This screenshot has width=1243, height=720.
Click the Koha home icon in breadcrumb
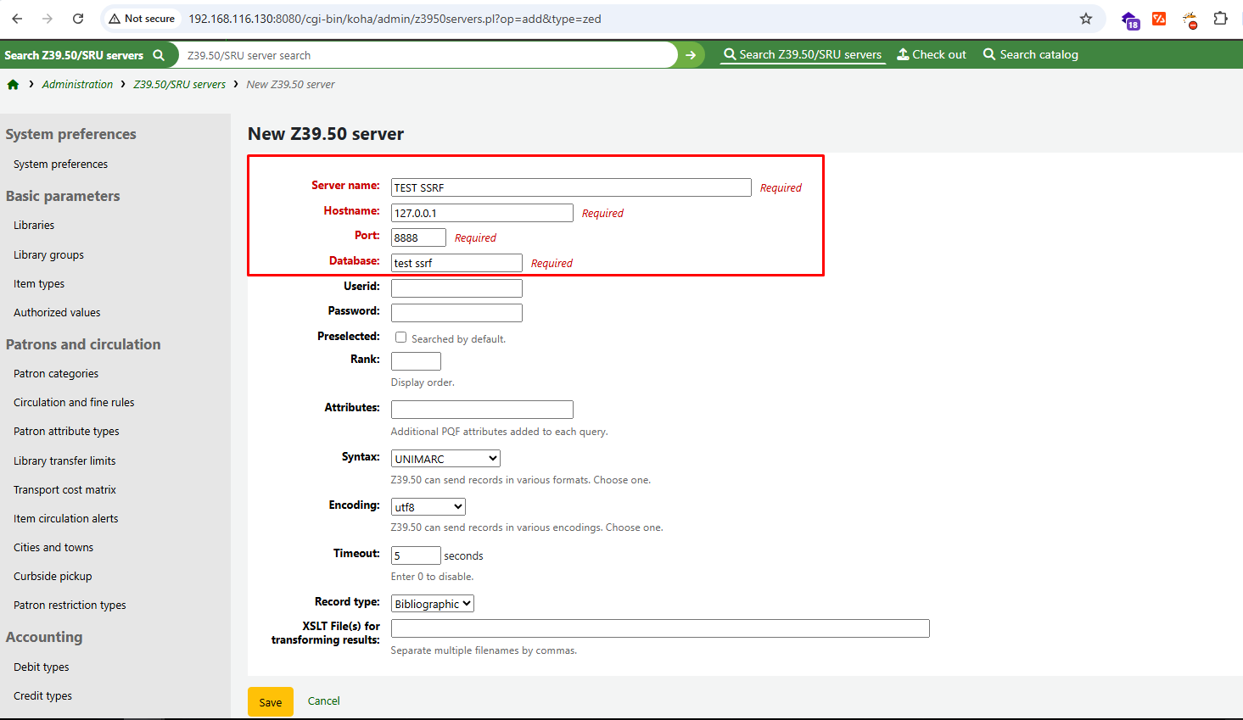coord(13,85)
